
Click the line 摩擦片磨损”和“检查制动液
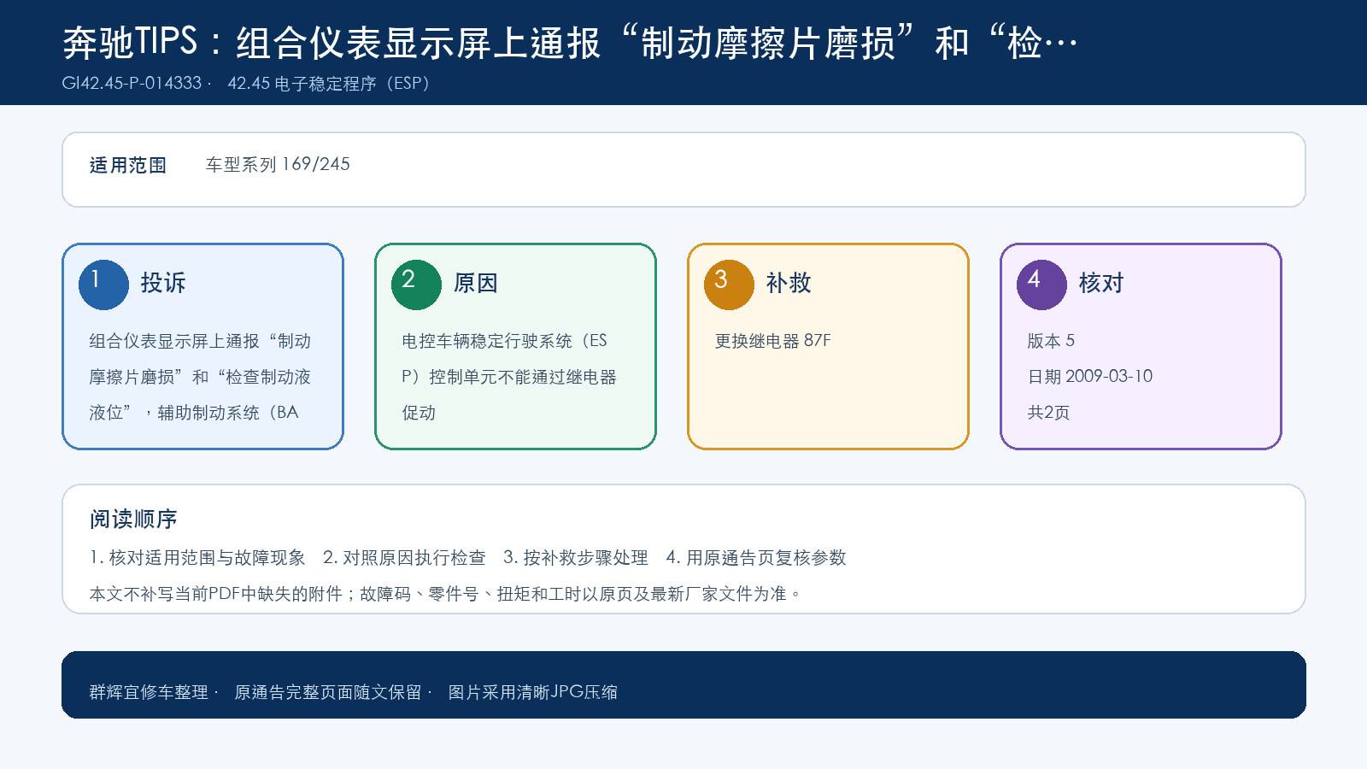coord(200,377)
